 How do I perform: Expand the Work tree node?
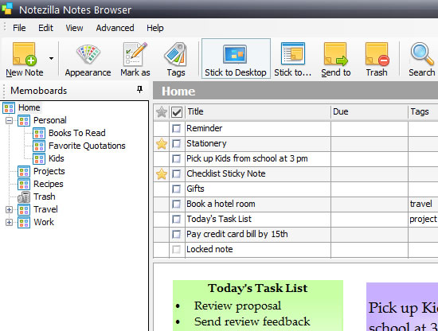(10, 223)
